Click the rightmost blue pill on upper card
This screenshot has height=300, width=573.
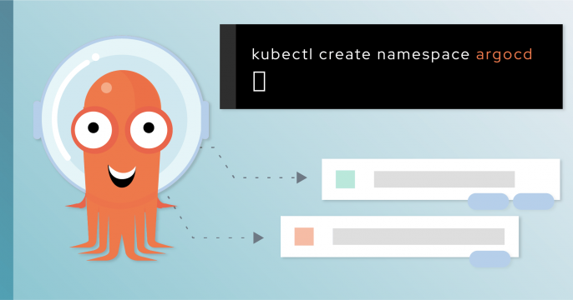coord(534,201)
